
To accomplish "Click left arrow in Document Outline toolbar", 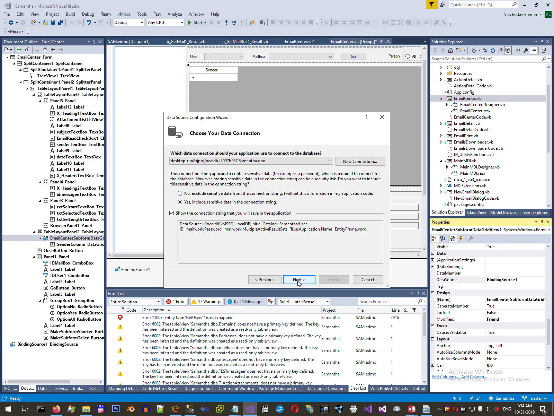I will pos(53,50).
